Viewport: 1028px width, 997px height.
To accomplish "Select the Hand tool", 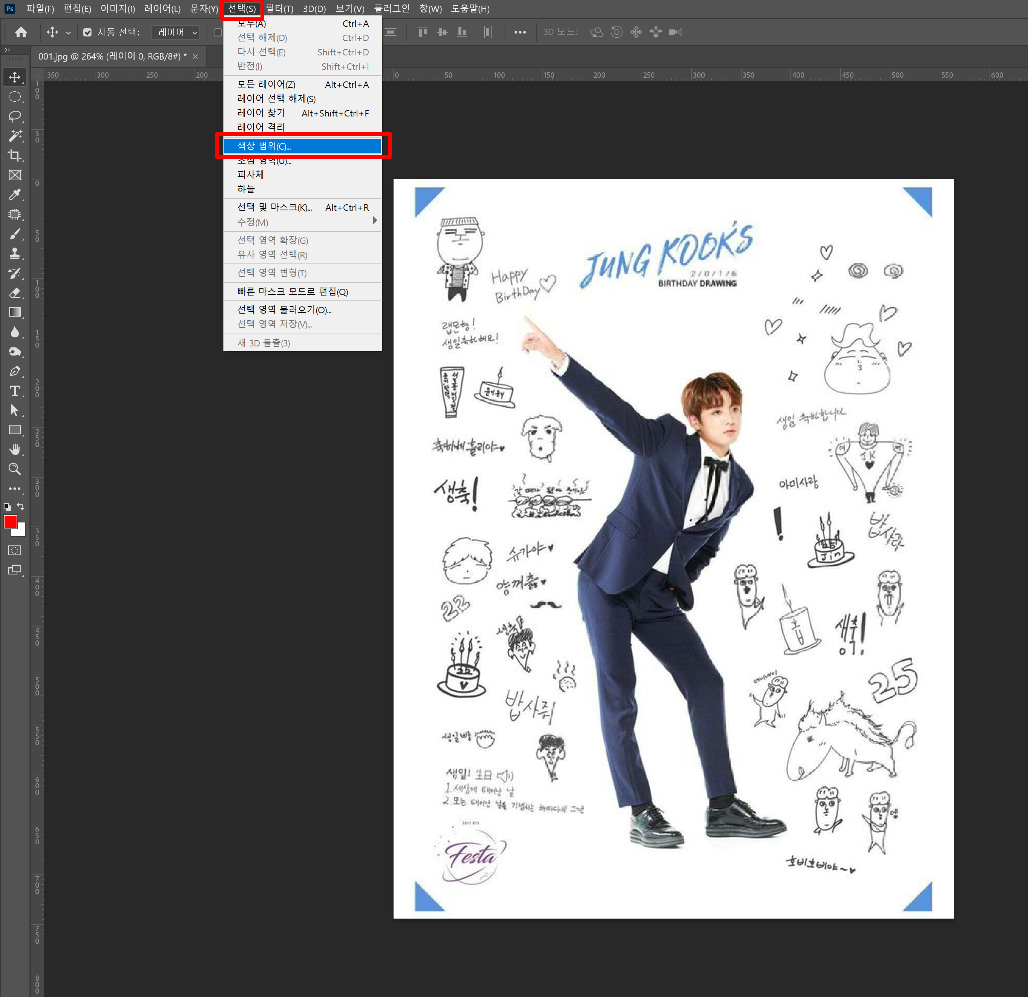I will click(x=15, y=449).
